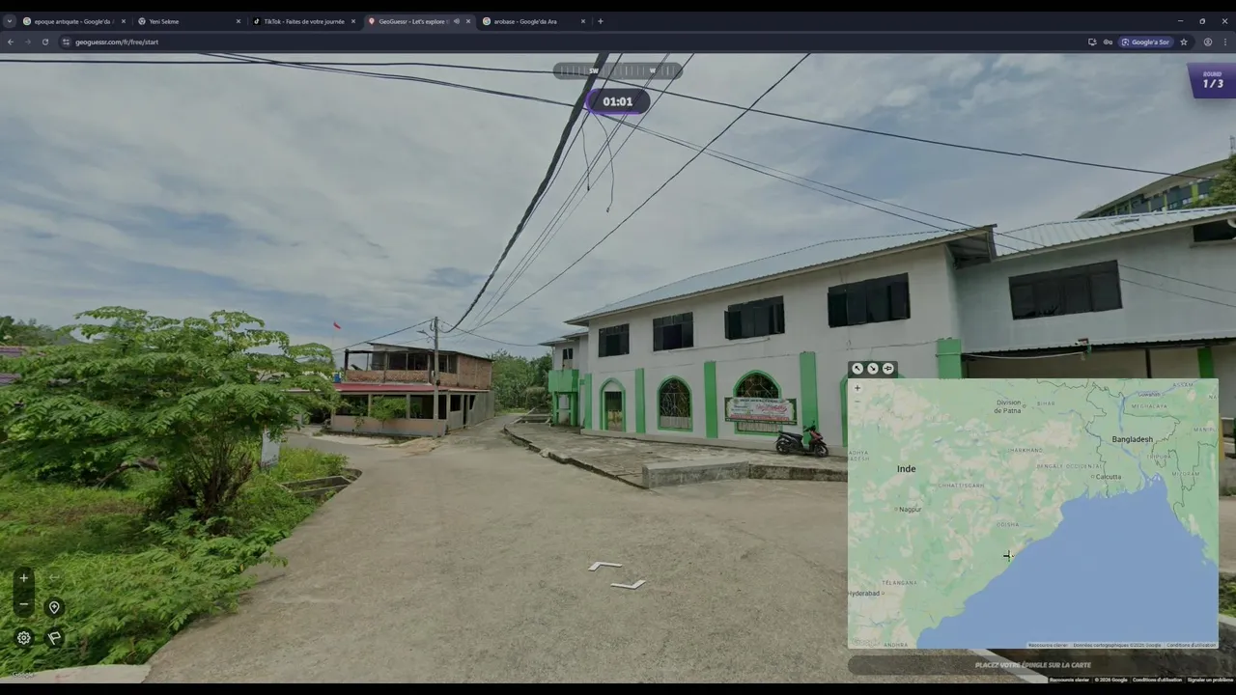Open GeoGuessr settings gear icon
The width and height of the screenshot is (1236, 695).
[24, 638]
